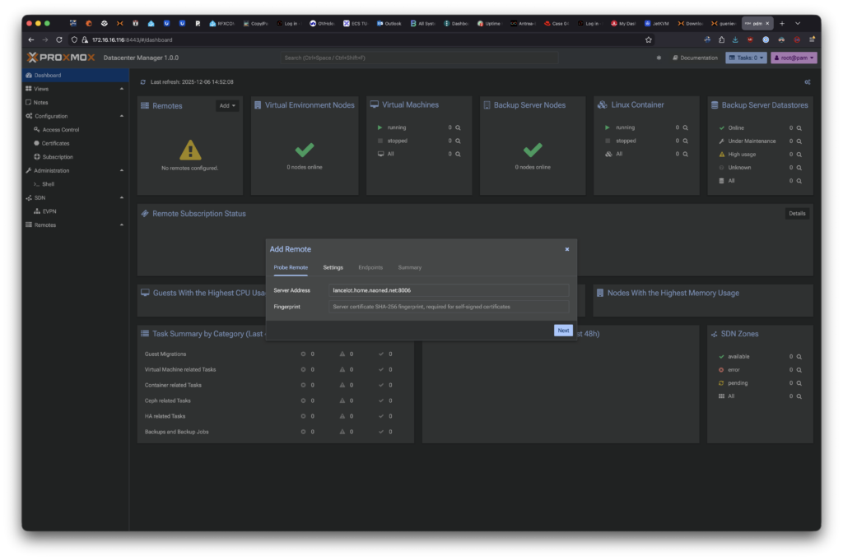This screenshot has height=560, width=843.
Task: Open the root@pam user menu
Action: point(794,58)
